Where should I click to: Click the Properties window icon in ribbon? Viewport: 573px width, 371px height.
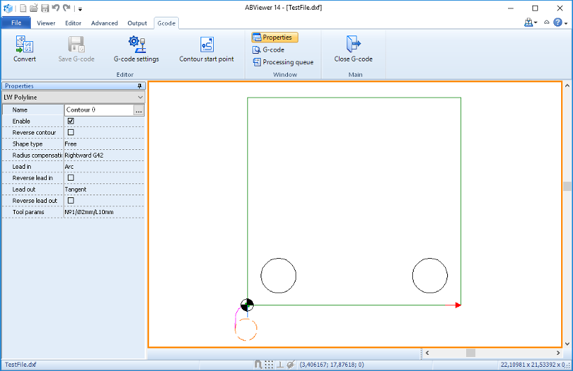tap(257, 37)
